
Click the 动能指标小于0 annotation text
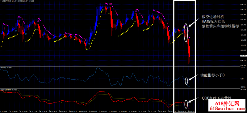(x=212, y=75)
